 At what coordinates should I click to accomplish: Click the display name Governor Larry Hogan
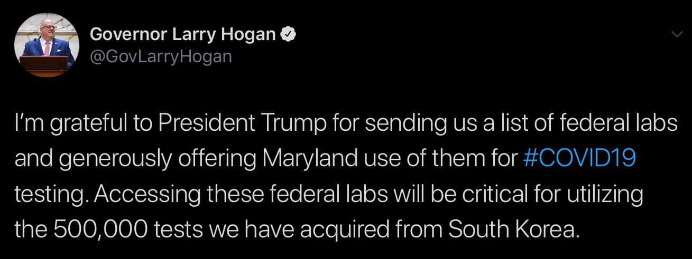pyautogui.click(x=183, y=34)
